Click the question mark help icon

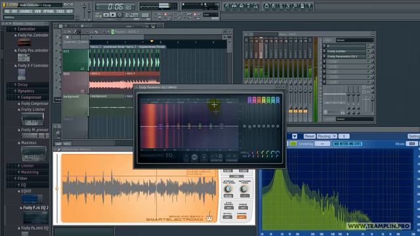(309, 6)
